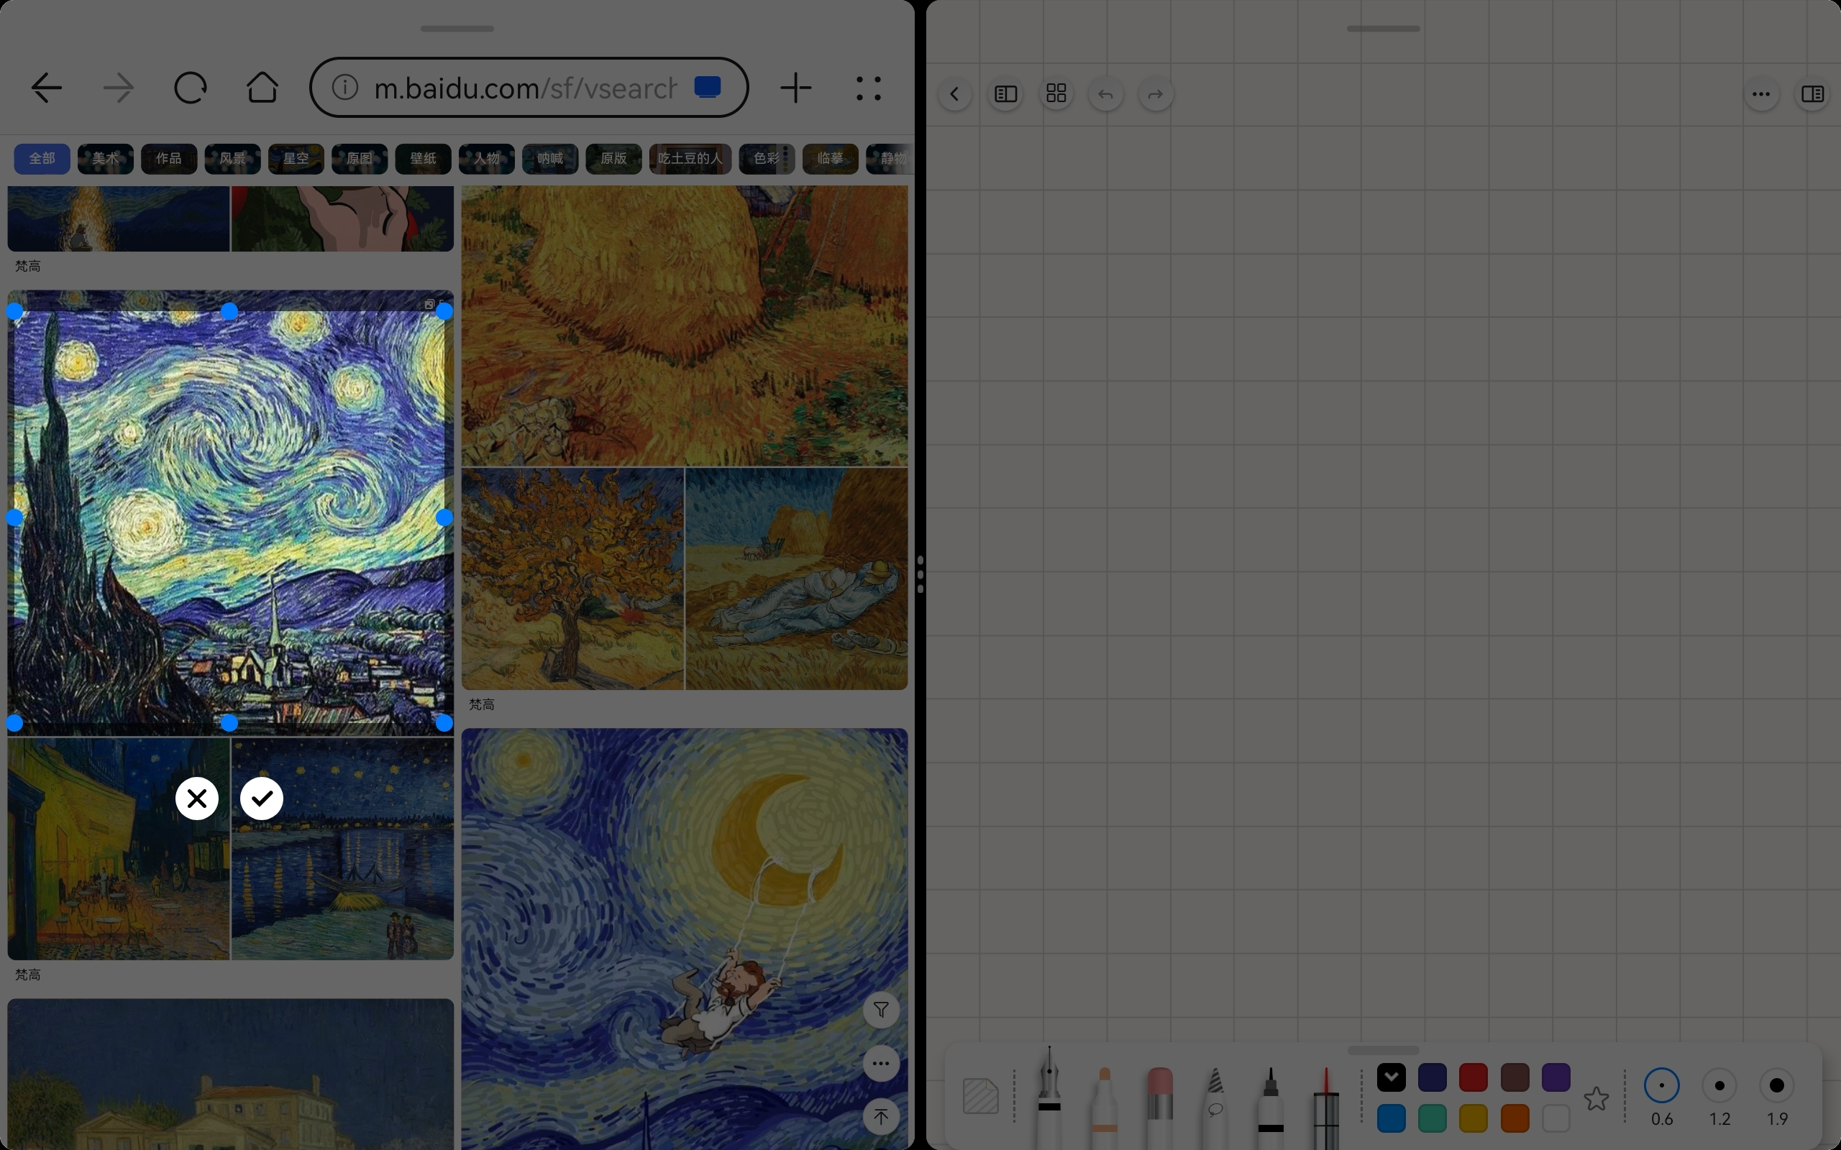Go back in the browser

point(47,88)
